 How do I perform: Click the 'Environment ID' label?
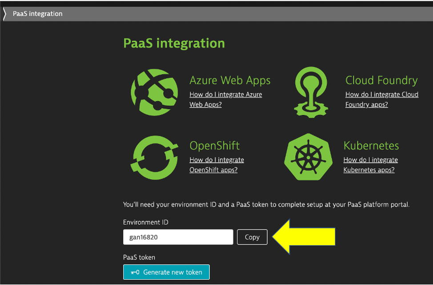[145, 222]
